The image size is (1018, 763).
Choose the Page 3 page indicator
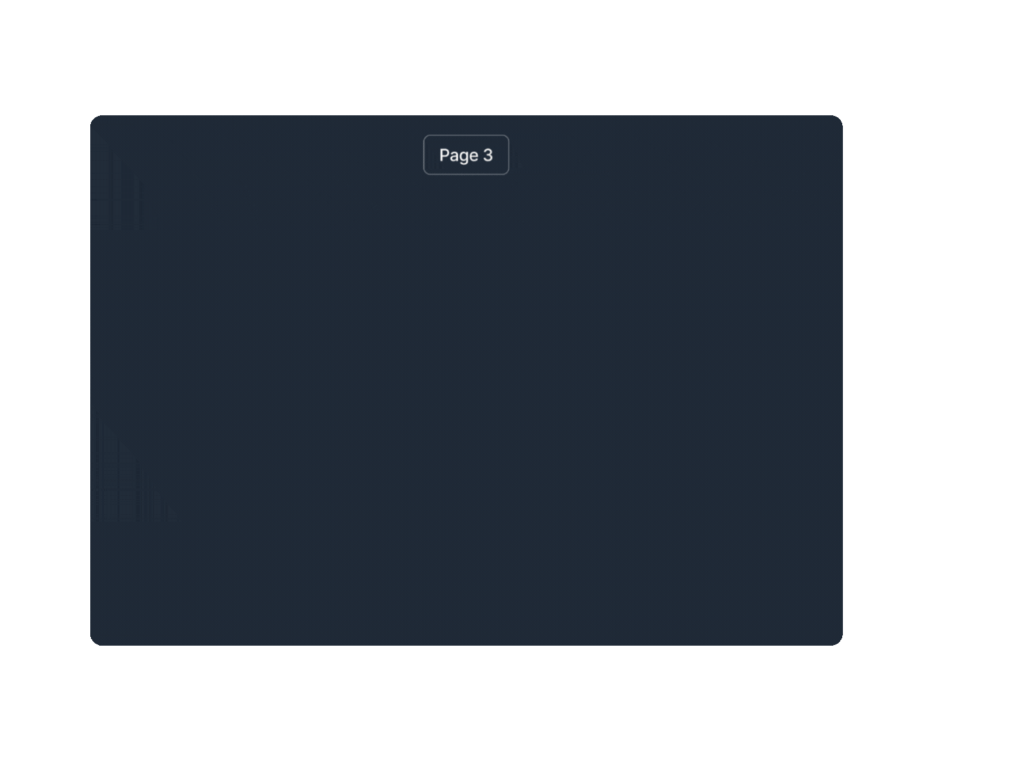click(x=466, y=155)
